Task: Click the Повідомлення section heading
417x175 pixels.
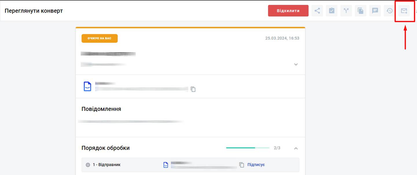Action: click(101, 109)
